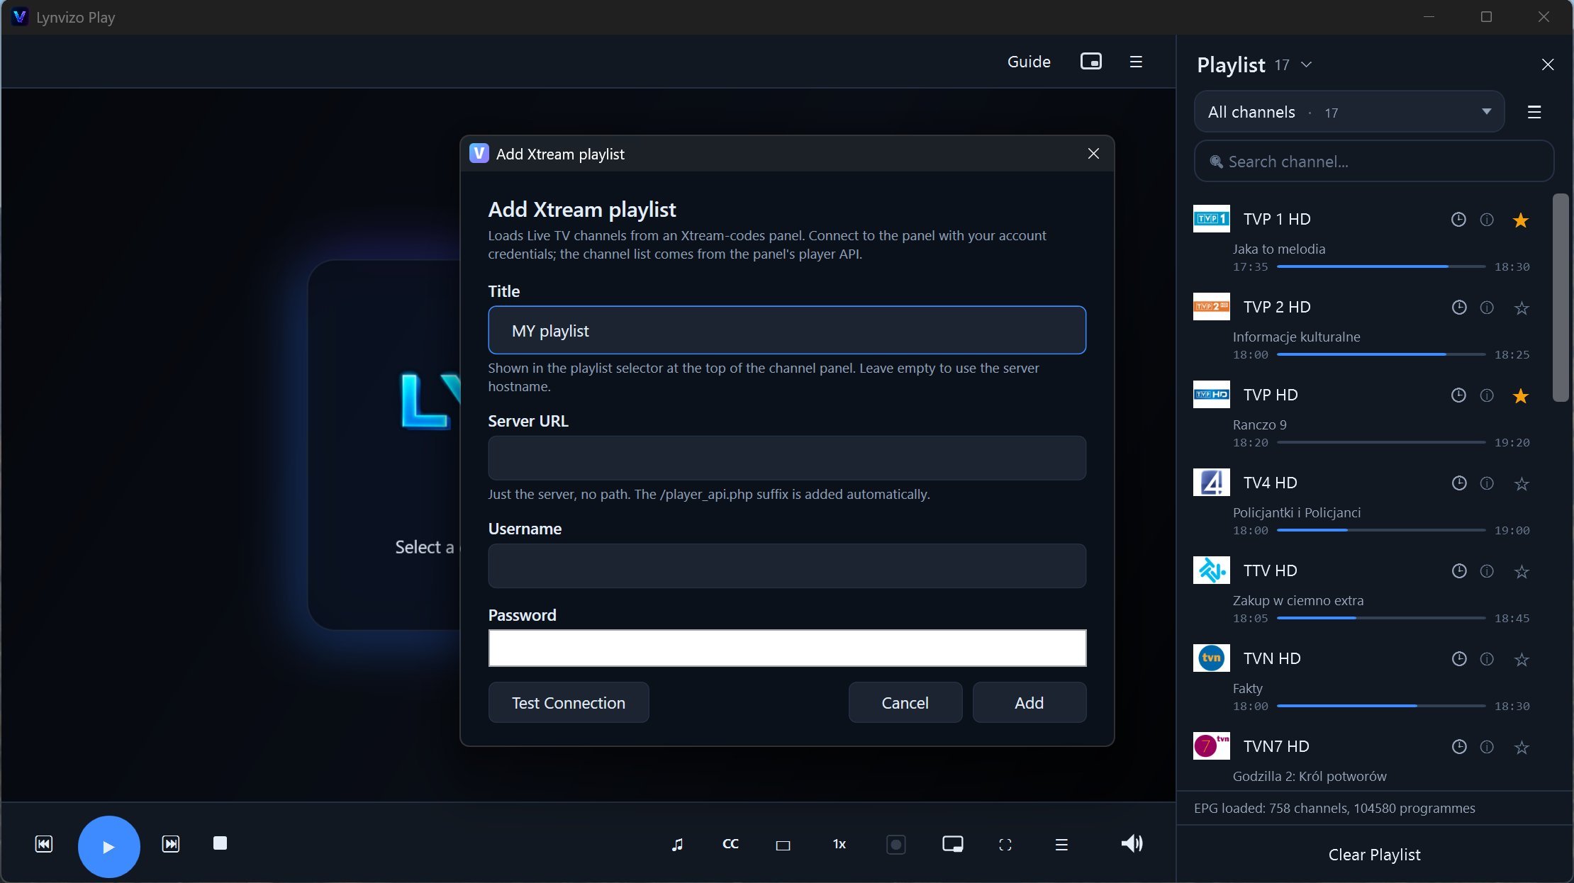Click the Username input field
This screenshot has height=883, width=1574.
[x=787, y=566]
